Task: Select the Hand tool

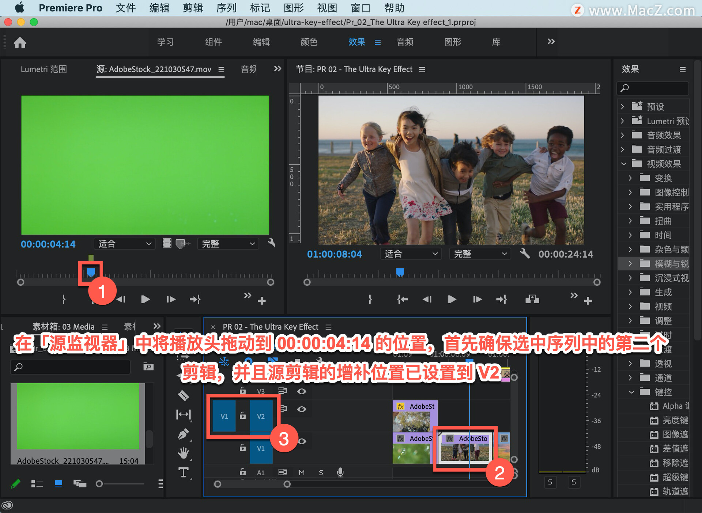Action: (x=183, y=453)
